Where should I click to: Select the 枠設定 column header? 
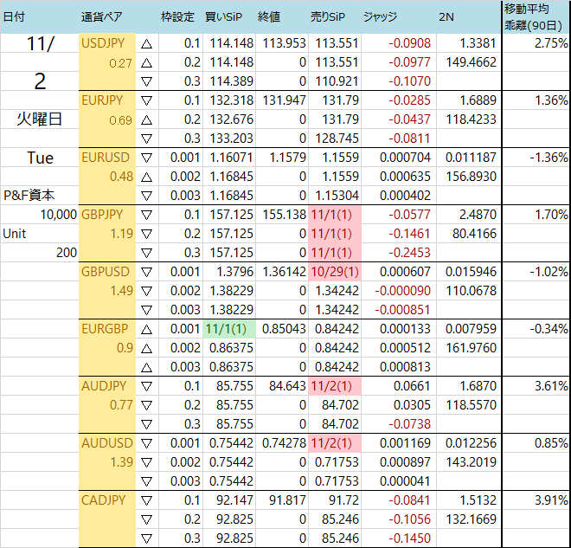coord(177,16)
